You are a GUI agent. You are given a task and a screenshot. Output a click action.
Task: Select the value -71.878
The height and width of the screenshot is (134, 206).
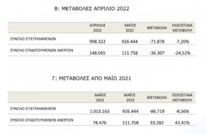point(157,42)
